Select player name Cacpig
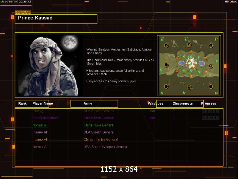 (38, 111)
